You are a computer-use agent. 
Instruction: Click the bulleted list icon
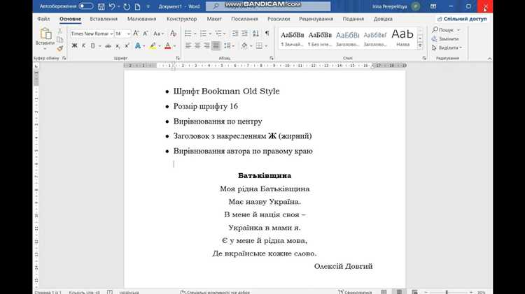pyautogui.click(x=188, y=34)
